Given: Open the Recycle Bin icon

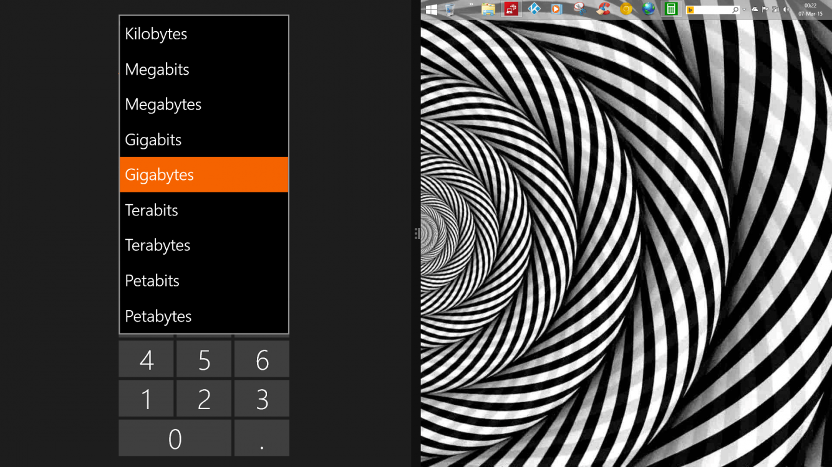Looking at the screenshot, I should [x=450, y=9].
